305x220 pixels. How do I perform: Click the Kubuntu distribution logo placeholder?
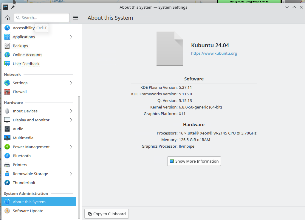(170, 48)
